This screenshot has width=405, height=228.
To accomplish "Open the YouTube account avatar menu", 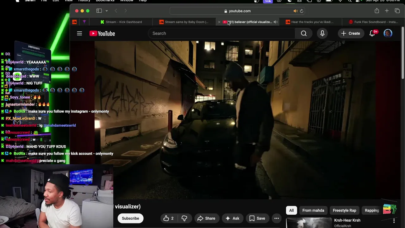I will [388, 33].
